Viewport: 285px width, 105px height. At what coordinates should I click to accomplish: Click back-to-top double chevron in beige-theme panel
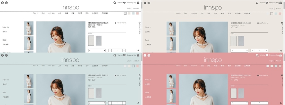point(281,51)
